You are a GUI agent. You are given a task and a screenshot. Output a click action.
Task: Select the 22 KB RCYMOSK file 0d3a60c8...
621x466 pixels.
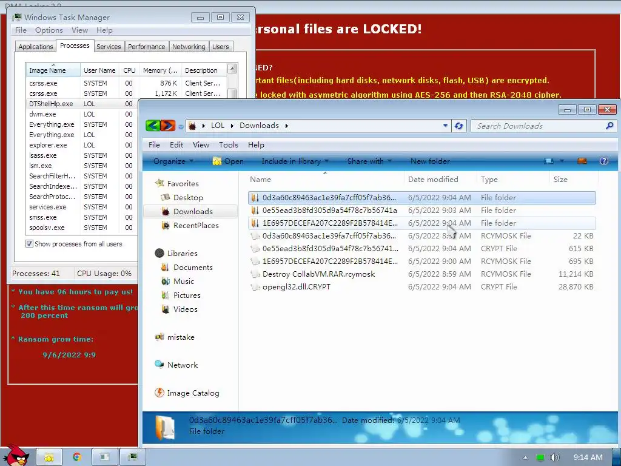point(422,236)
